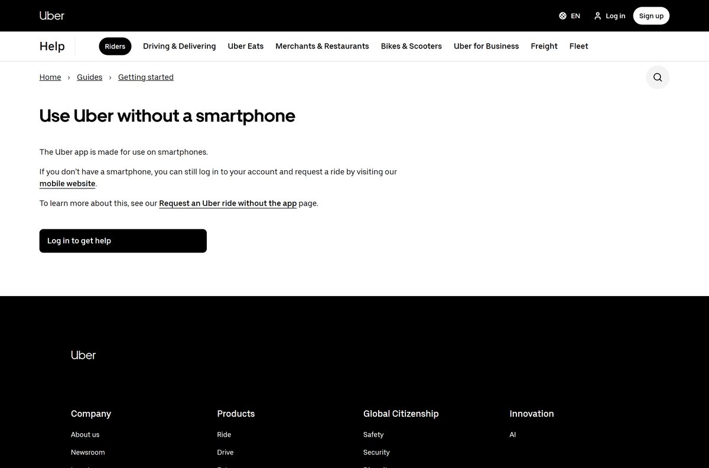
Task: Click the Sign up button
Action: [651, 16]
